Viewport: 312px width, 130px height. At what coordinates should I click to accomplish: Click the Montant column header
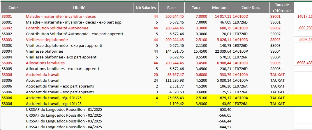[220, 8]
